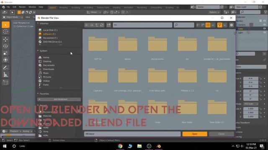This screenshot has height=150, width=268.
Task: Click the Open button
Action: point(195,134)
